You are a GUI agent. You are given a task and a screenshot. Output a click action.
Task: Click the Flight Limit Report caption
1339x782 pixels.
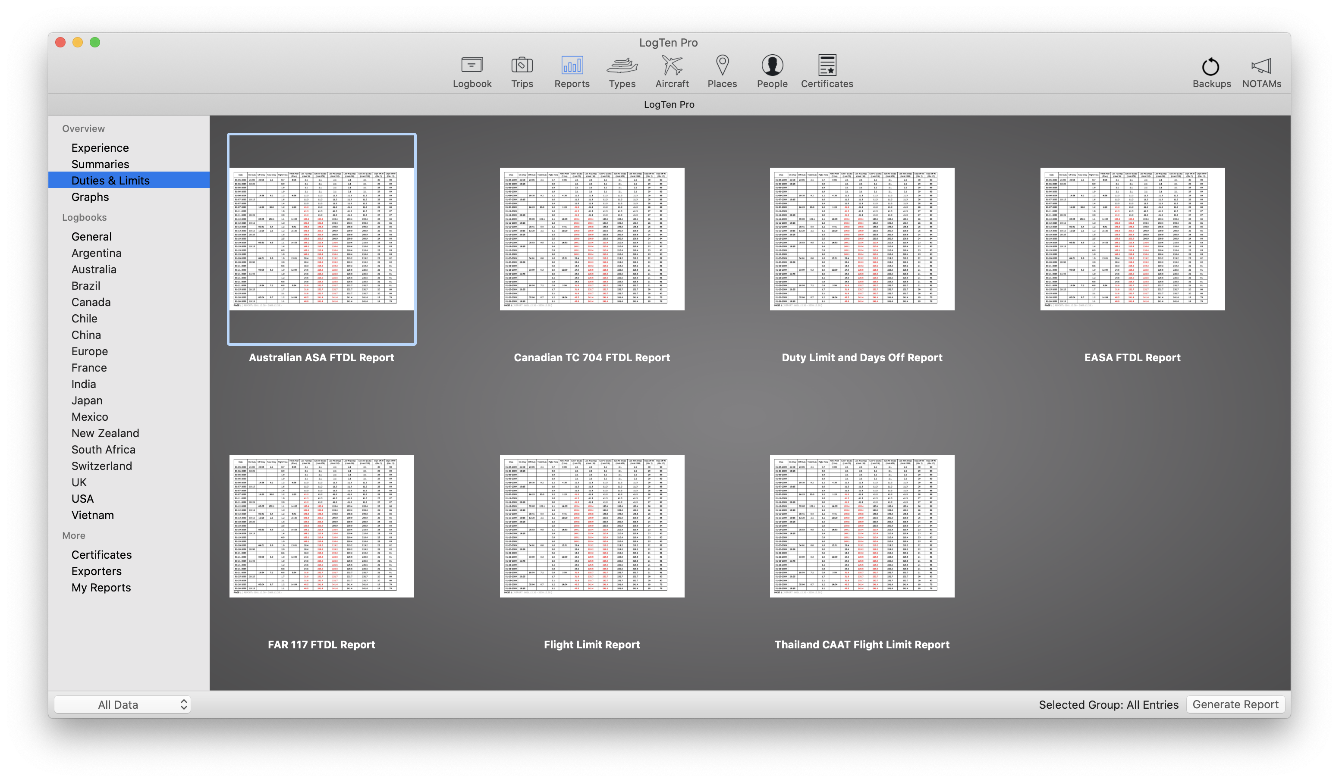(x=592, y=644)
